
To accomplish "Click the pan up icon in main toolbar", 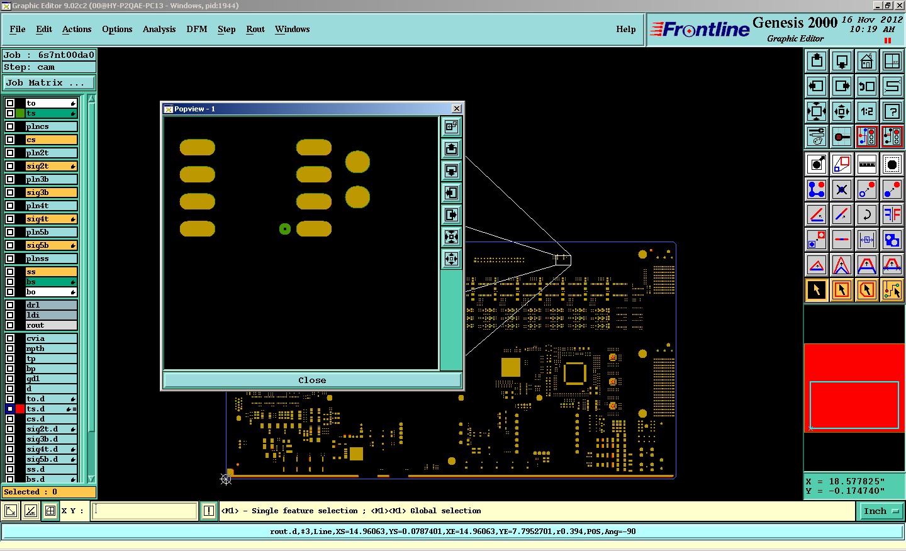I will pyautogui.click(x=817, y=61).
